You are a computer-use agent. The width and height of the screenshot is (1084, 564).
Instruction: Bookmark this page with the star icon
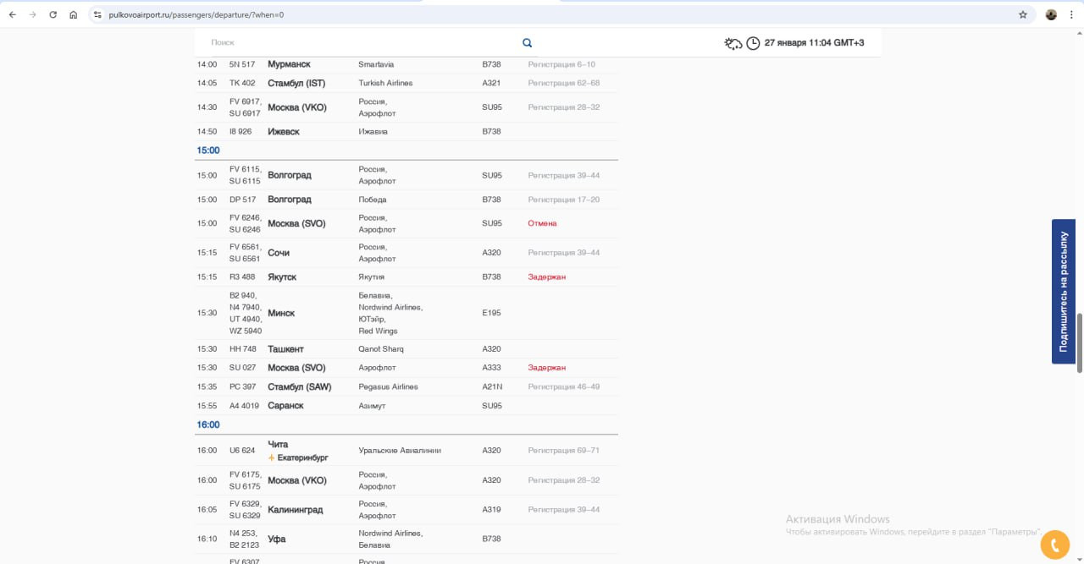pyautogui.click(x=1023, y=14)
